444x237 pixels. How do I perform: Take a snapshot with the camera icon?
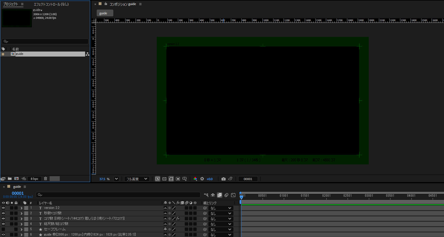click(224, 179)
